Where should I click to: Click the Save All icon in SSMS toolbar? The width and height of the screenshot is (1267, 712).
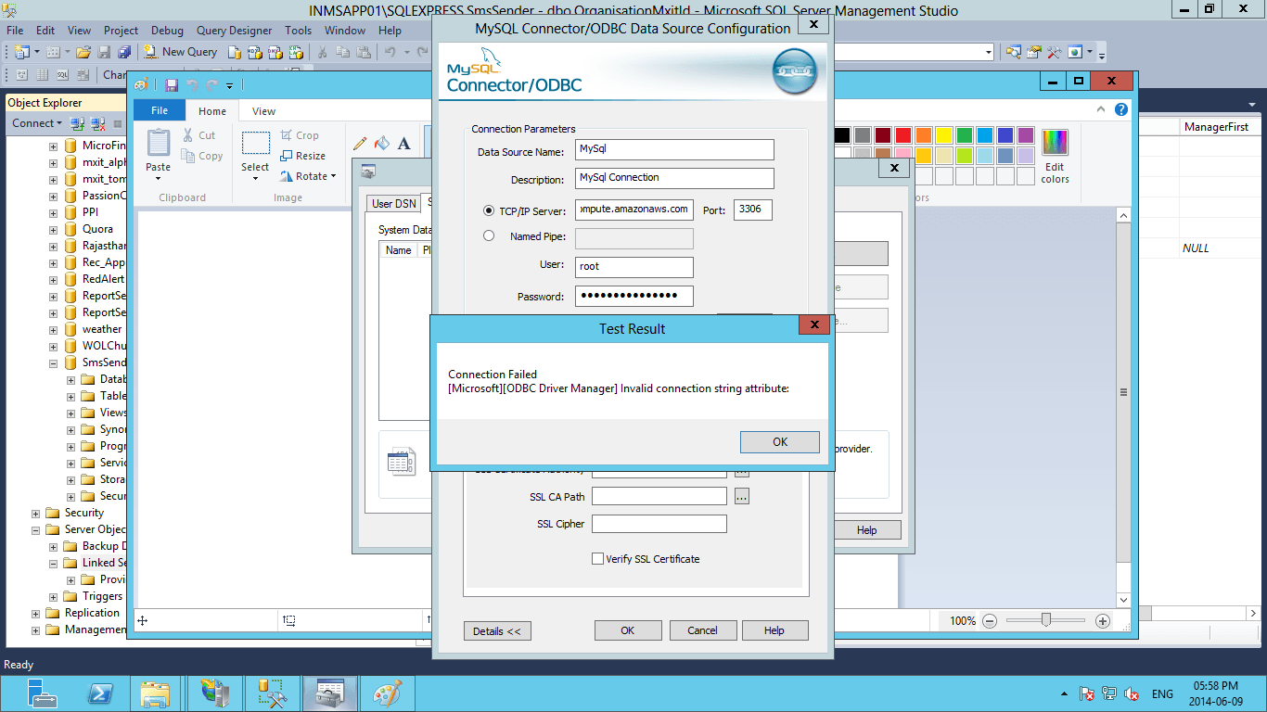124,52
